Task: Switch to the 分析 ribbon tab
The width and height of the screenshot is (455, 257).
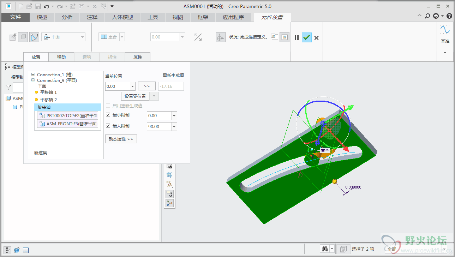Action: click(67, 17)
